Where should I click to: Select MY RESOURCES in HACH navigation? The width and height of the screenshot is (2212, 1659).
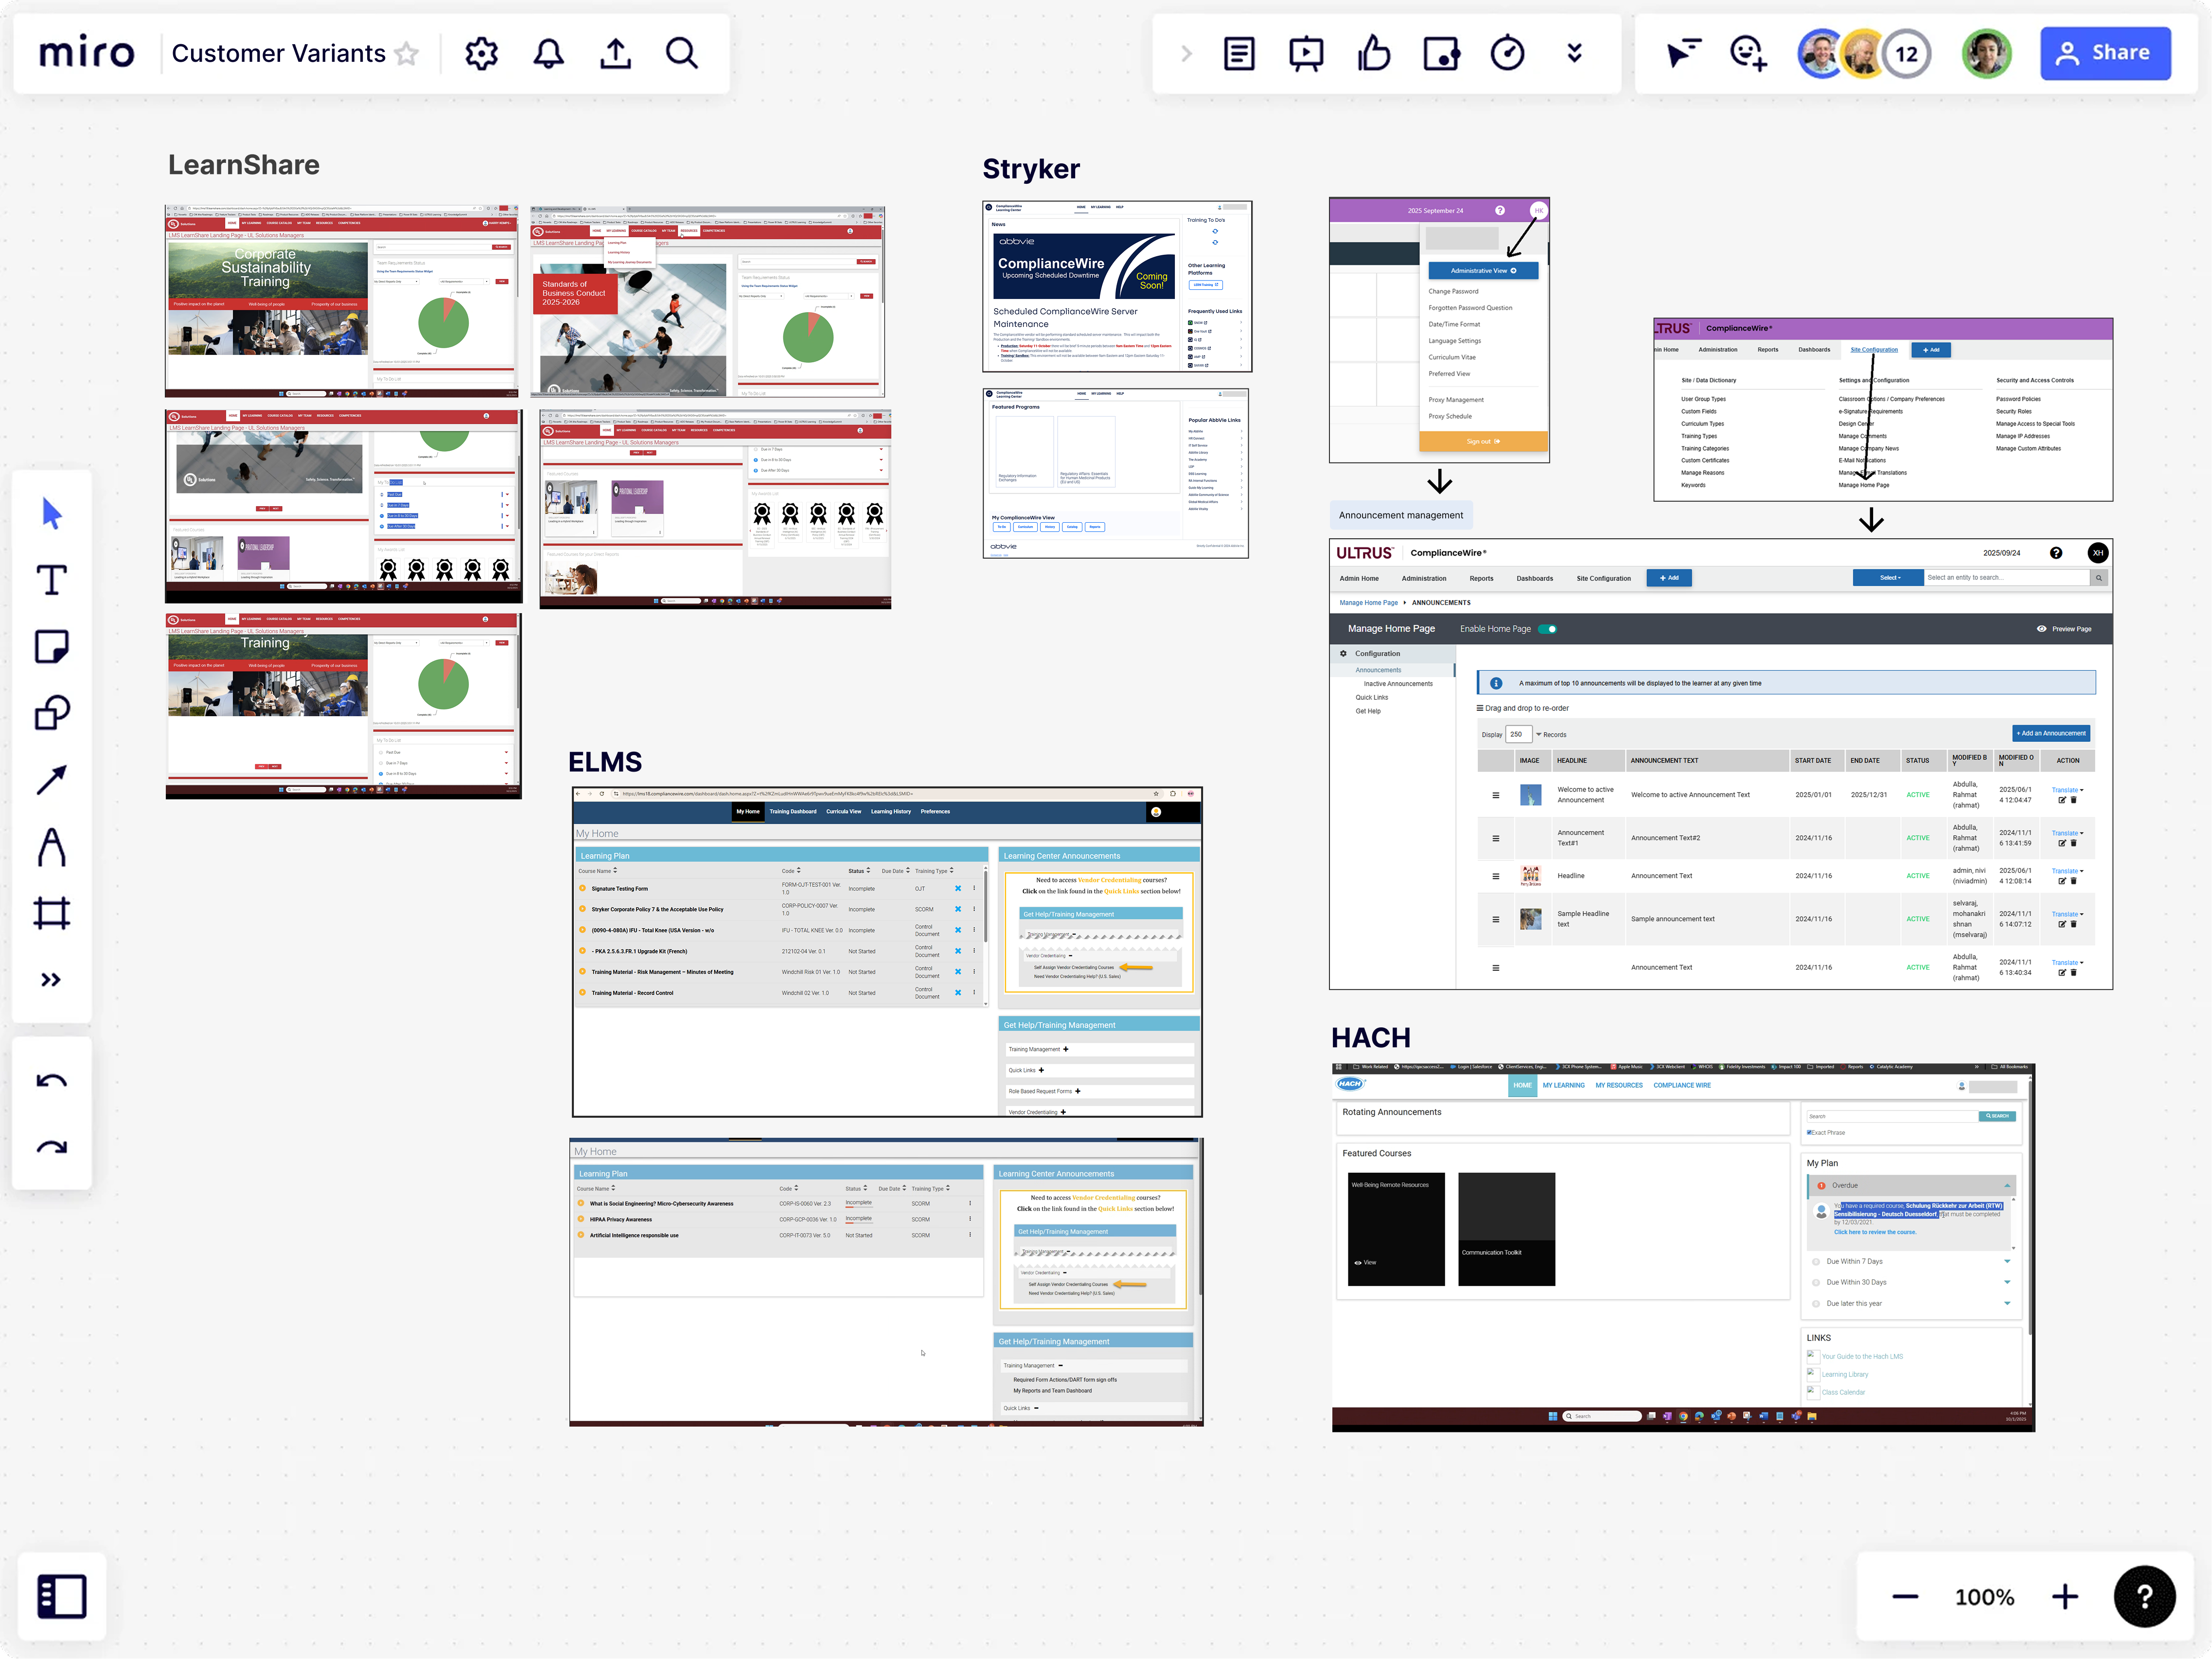1619,1085
